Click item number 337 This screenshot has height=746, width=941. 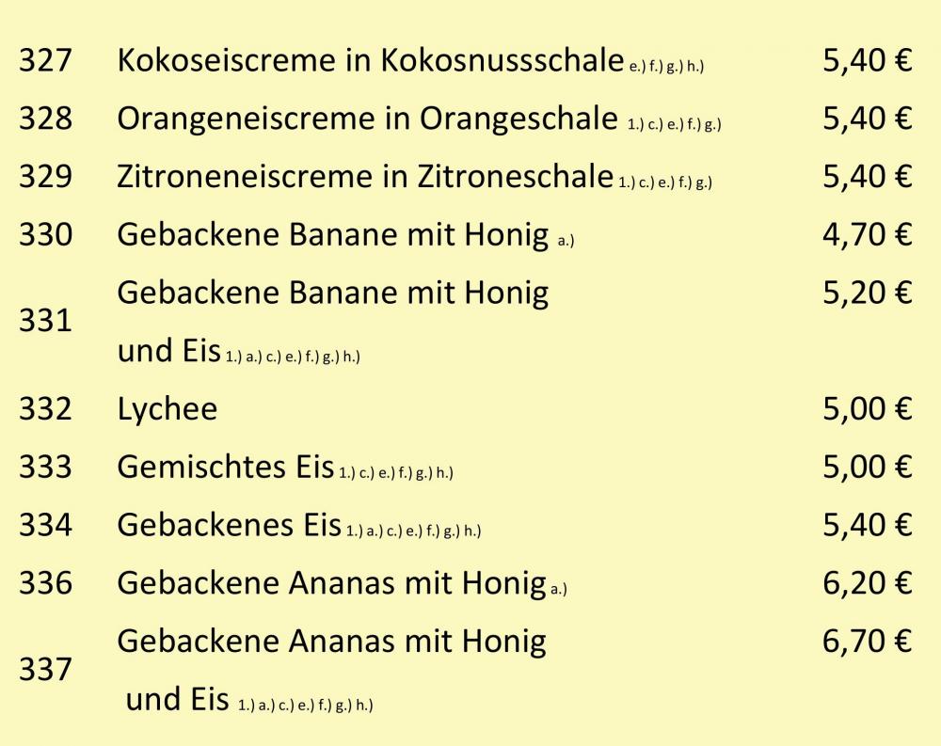[x=45, y=670]
